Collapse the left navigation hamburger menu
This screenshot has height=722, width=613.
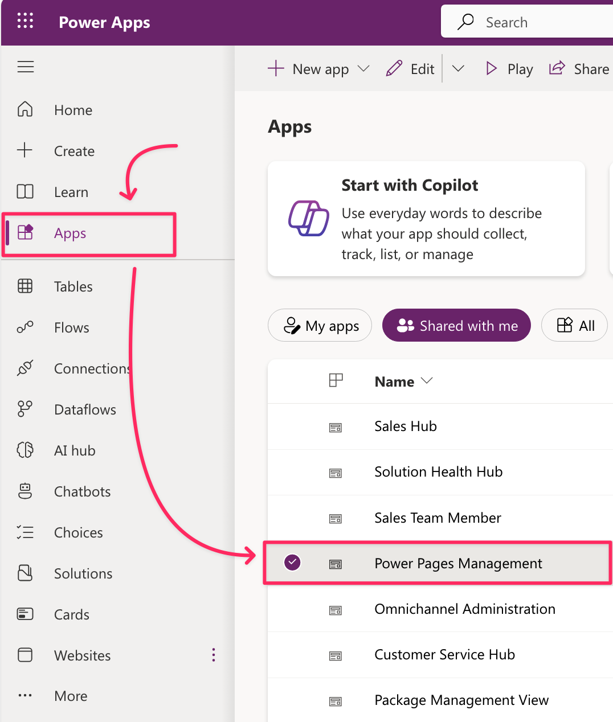(x=26, y=67)
